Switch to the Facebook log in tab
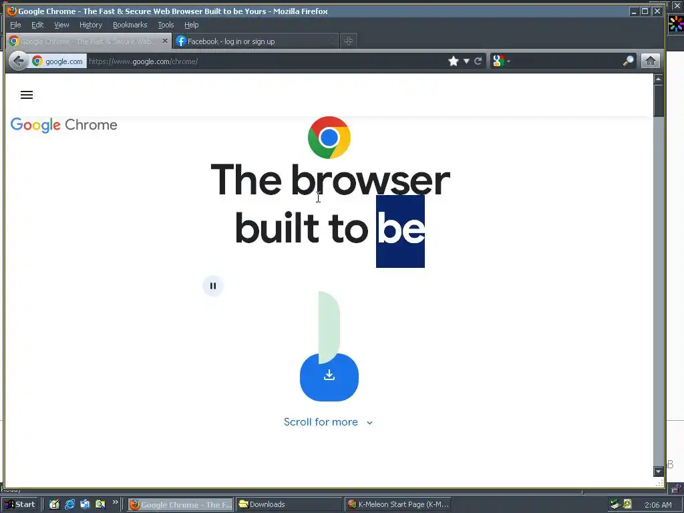Viewport: 684px width, 513px height. (x=256, y=41)
